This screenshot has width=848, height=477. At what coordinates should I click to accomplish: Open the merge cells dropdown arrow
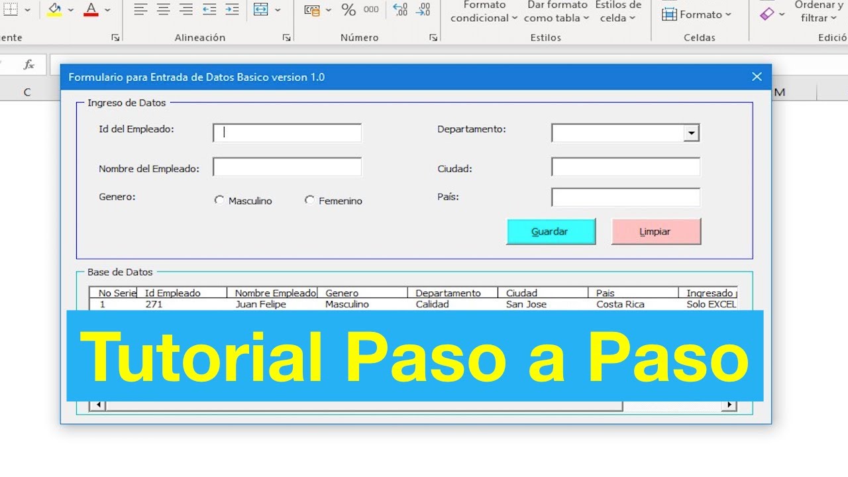[x=278, y=10]
